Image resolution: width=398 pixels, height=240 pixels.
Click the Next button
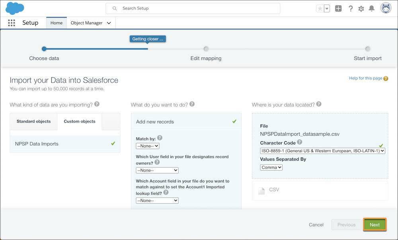pyautogui.click(x=375, y=225)
